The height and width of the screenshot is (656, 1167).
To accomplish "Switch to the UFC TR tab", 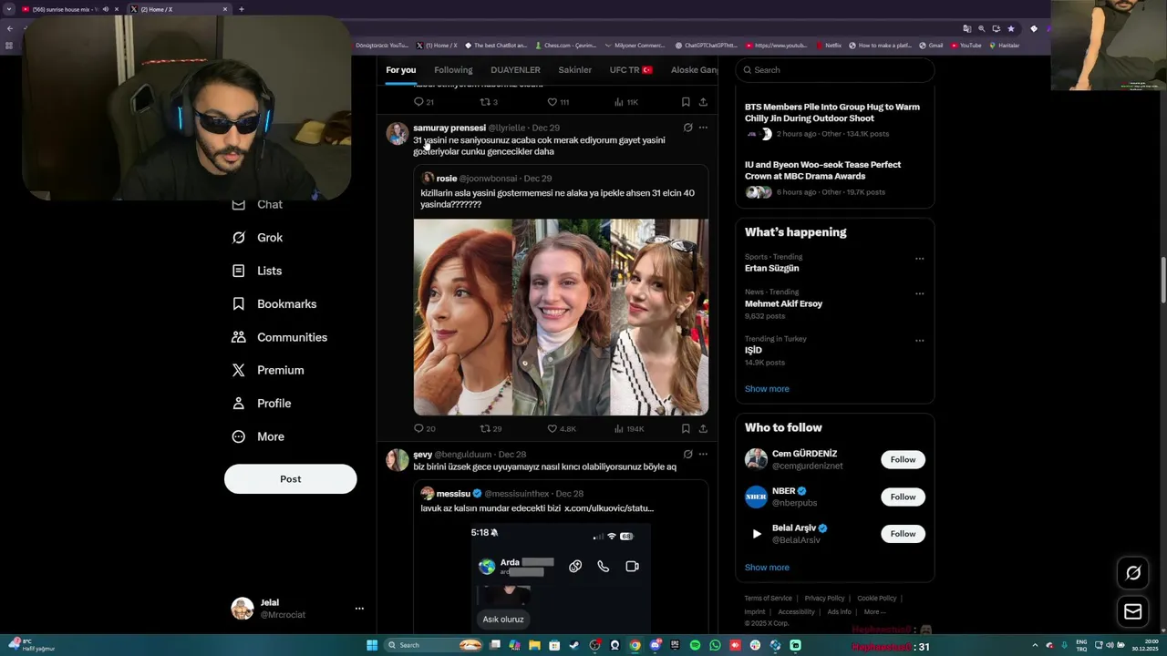I will [631, 70].
